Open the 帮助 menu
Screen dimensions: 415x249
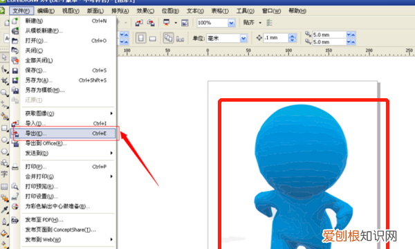click(x=297, y=11)
